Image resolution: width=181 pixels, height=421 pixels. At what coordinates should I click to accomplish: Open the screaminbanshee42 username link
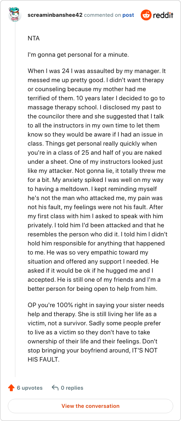(x=55, y=15)
